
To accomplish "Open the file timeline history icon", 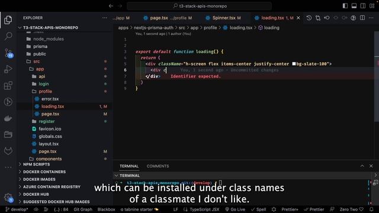I will point(309,18).
